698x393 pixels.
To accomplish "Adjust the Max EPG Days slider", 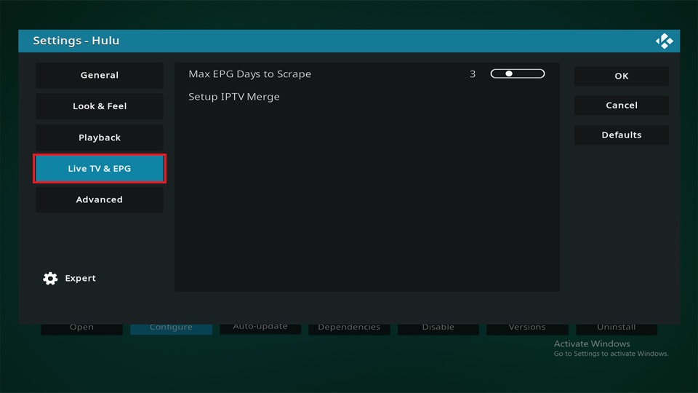I will (x=517, y=74).
